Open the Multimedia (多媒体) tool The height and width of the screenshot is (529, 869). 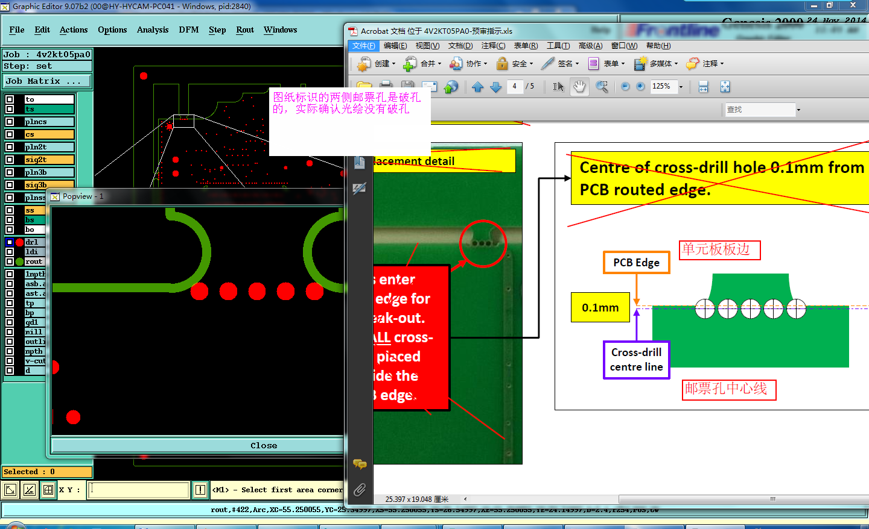[655, 63]
